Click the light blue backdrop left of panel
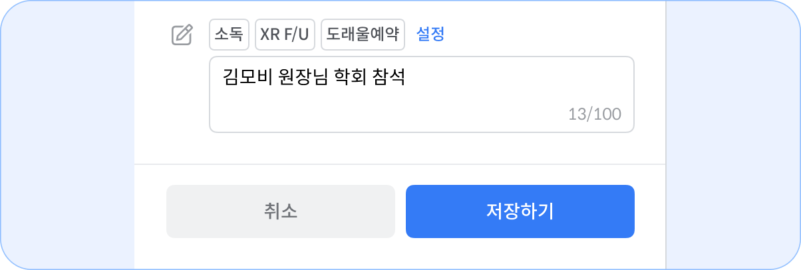The height and width of the screenshot is (270, 801). point(67,135)
